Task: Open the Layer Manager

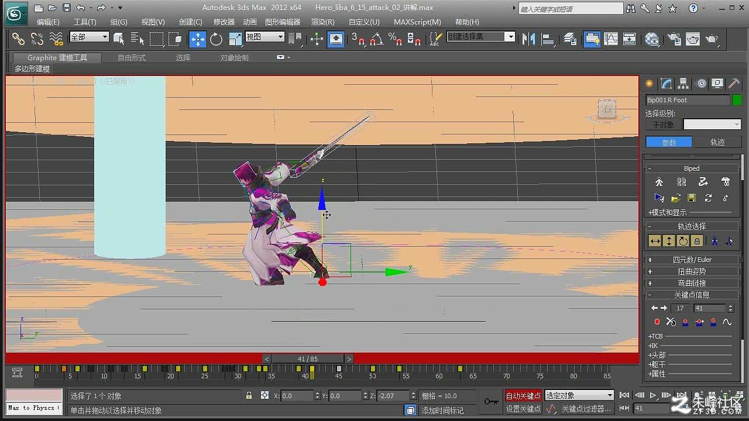Action: pos(570,39)
